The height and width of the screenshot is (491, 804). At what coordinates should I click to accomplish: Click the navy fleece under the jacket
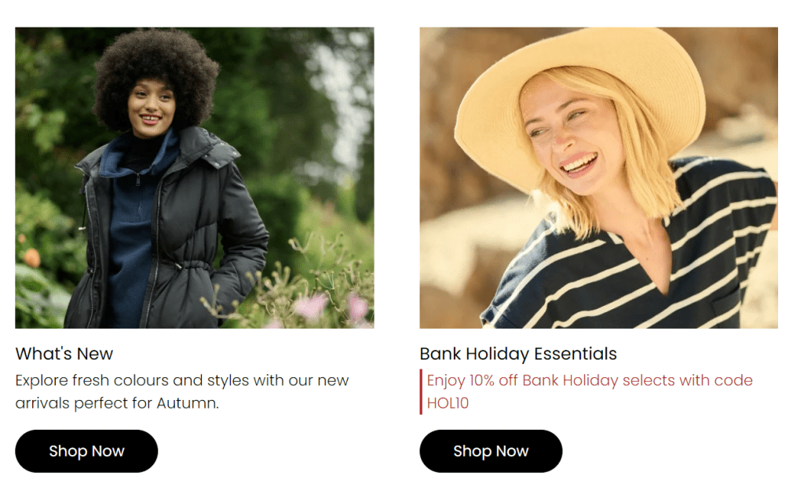(133, 235)
